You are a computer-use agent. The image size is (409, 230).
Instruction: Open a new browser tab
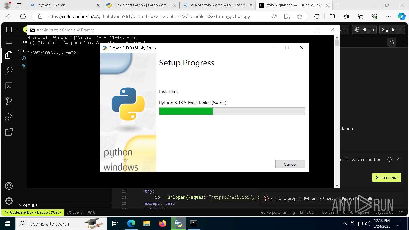[338, 5]
